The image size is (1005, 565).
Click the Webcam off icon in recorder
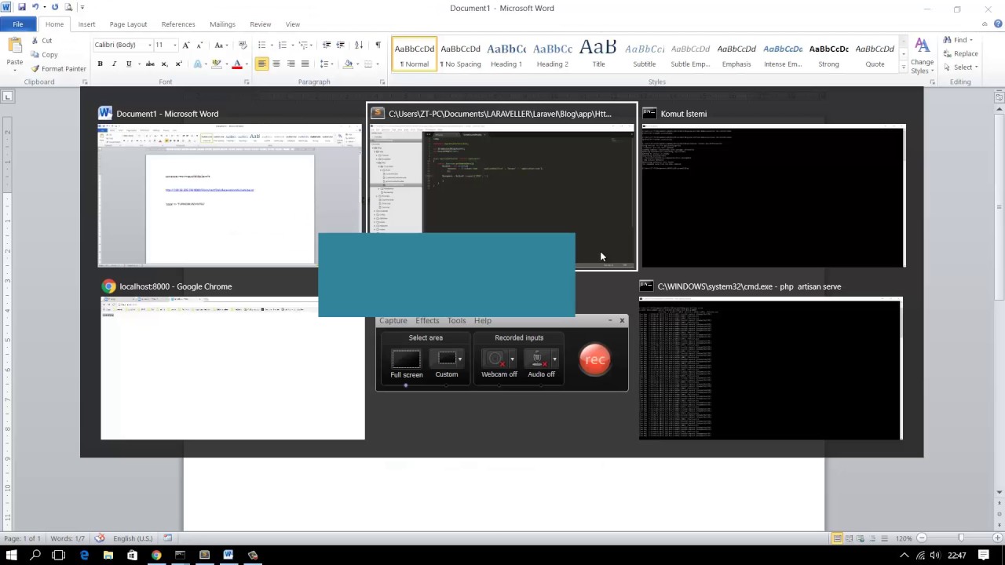tap(495, 359)
